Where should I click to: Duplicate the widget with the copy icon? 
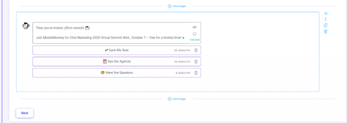tap(325, 25)
